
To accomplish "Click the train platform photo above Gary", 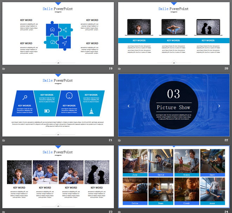I will coord(212,161).
